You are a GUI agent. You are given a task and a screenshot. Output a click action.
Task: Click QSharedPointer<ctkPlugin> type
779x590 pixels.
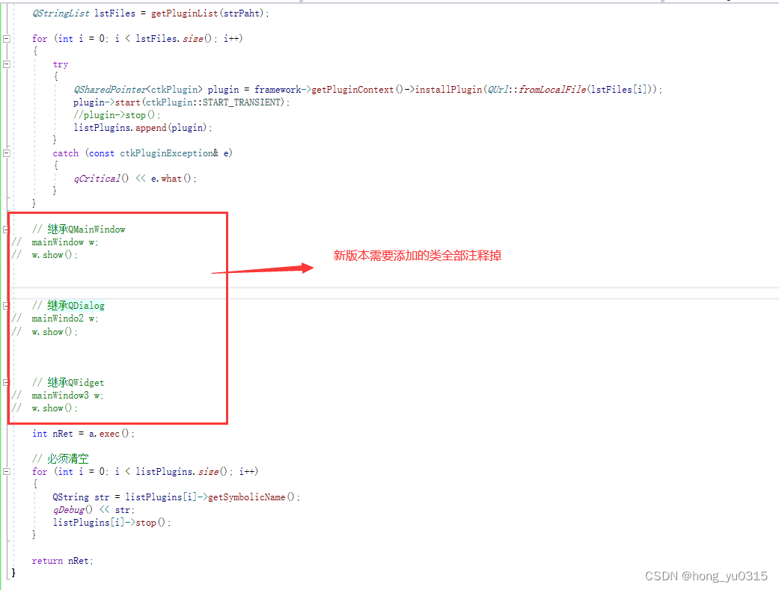(x=138, y=90)
